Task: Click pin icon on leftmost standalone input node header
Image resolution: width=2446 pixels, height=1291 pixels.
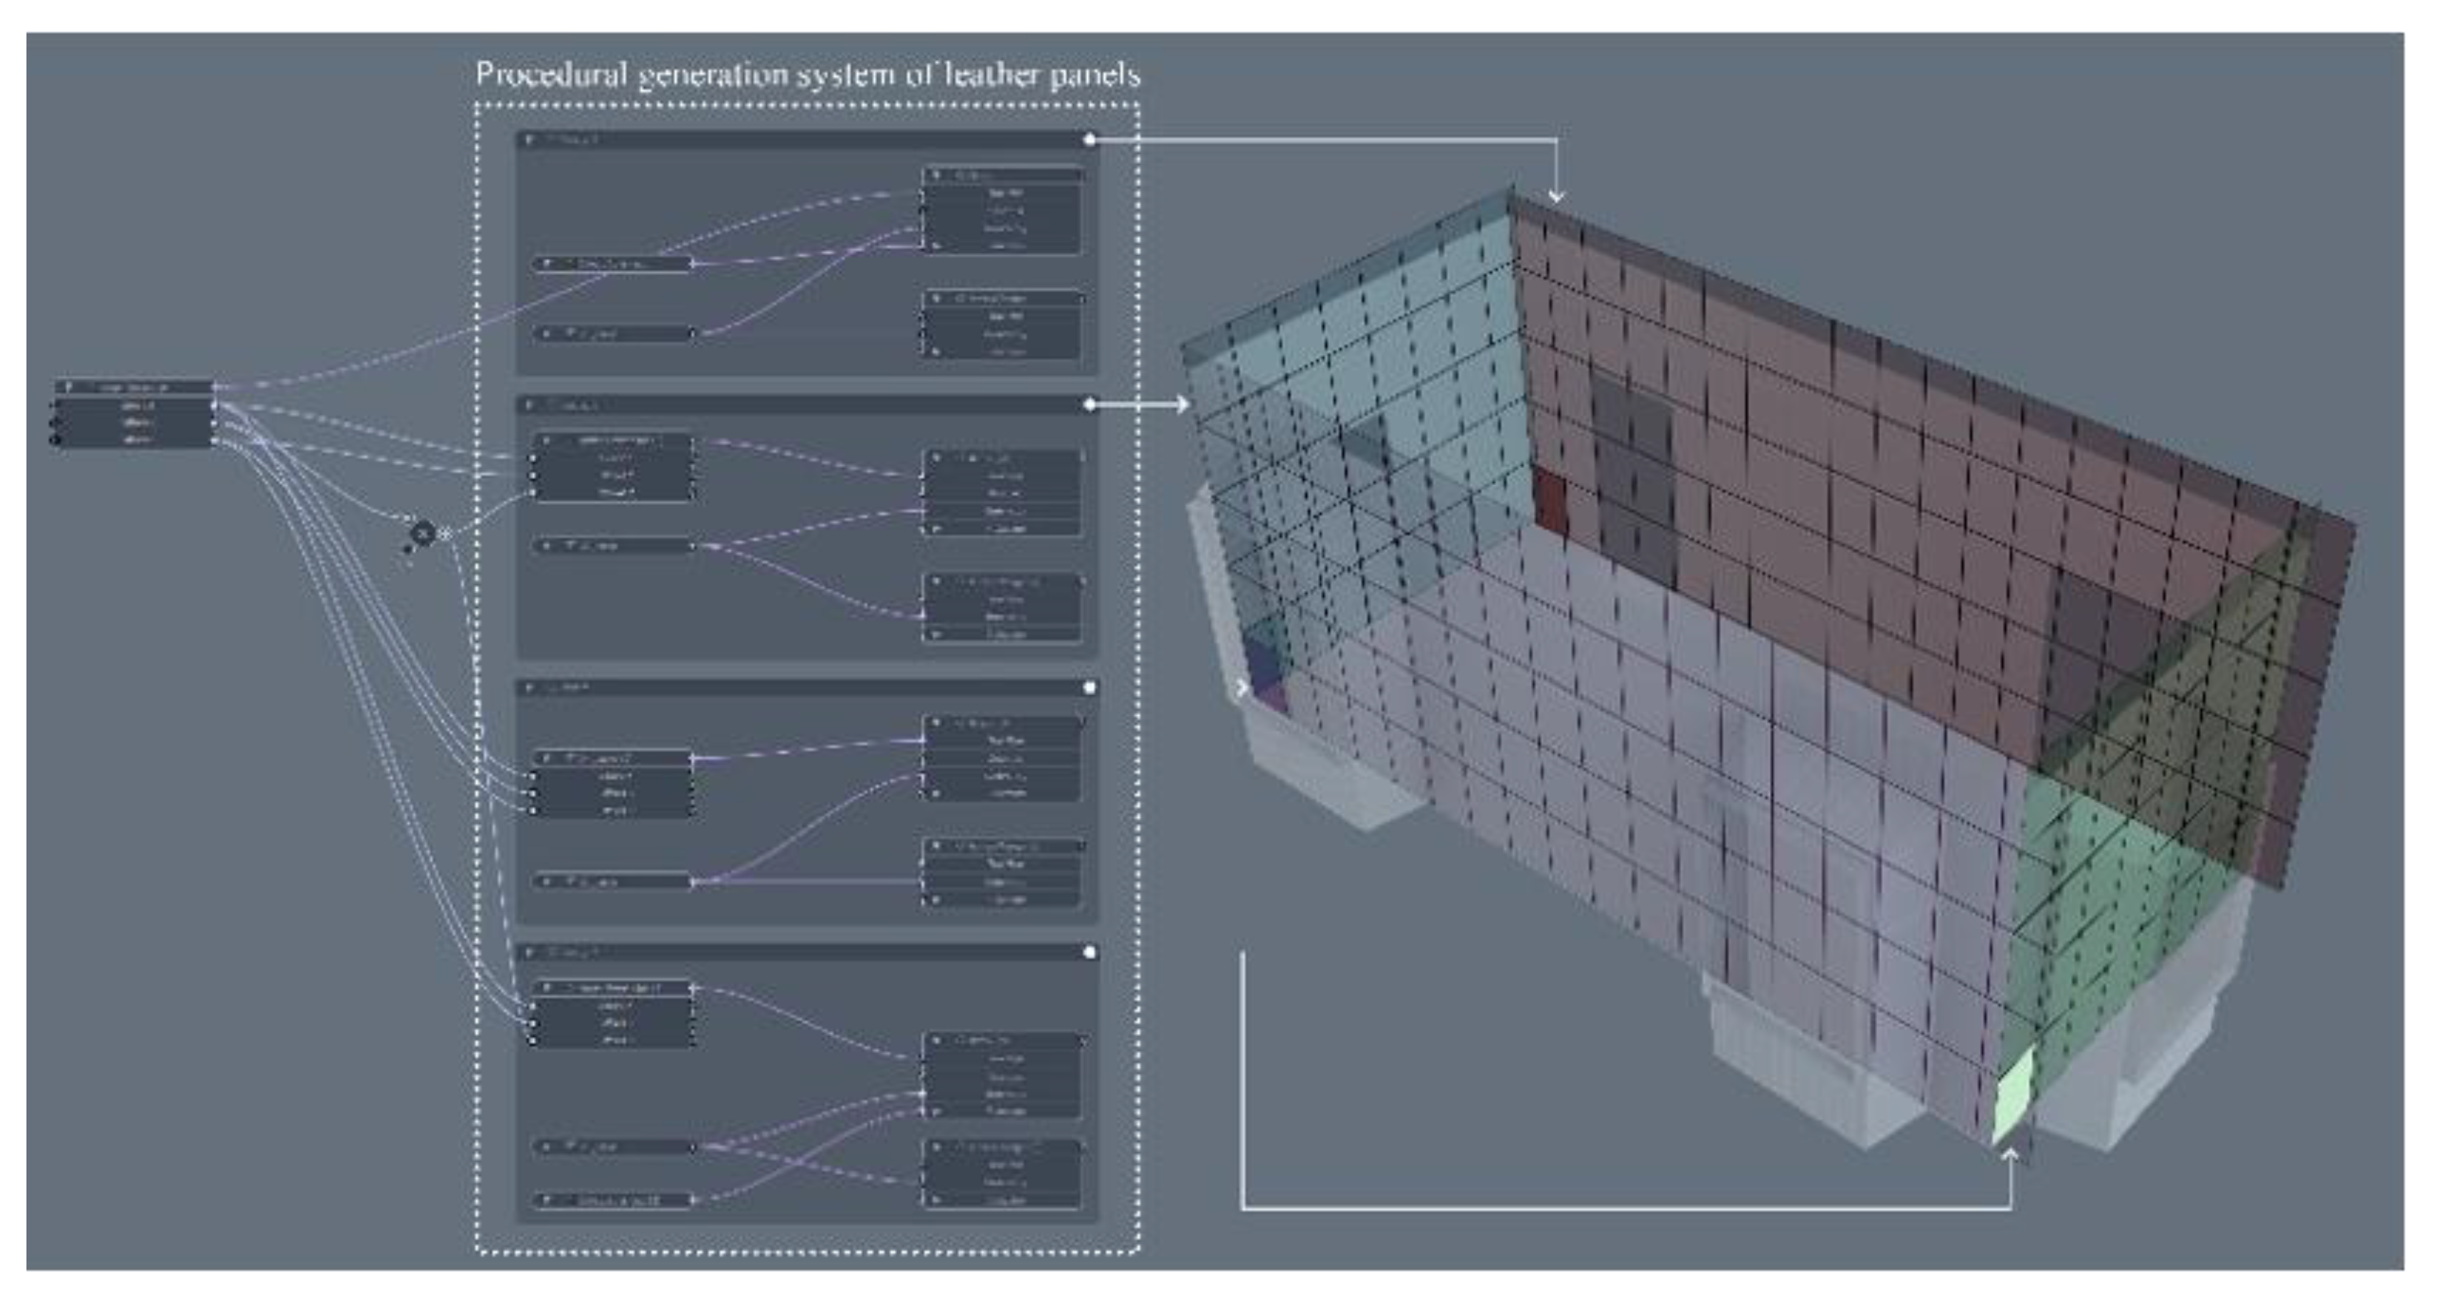Action: pos(69,387)
